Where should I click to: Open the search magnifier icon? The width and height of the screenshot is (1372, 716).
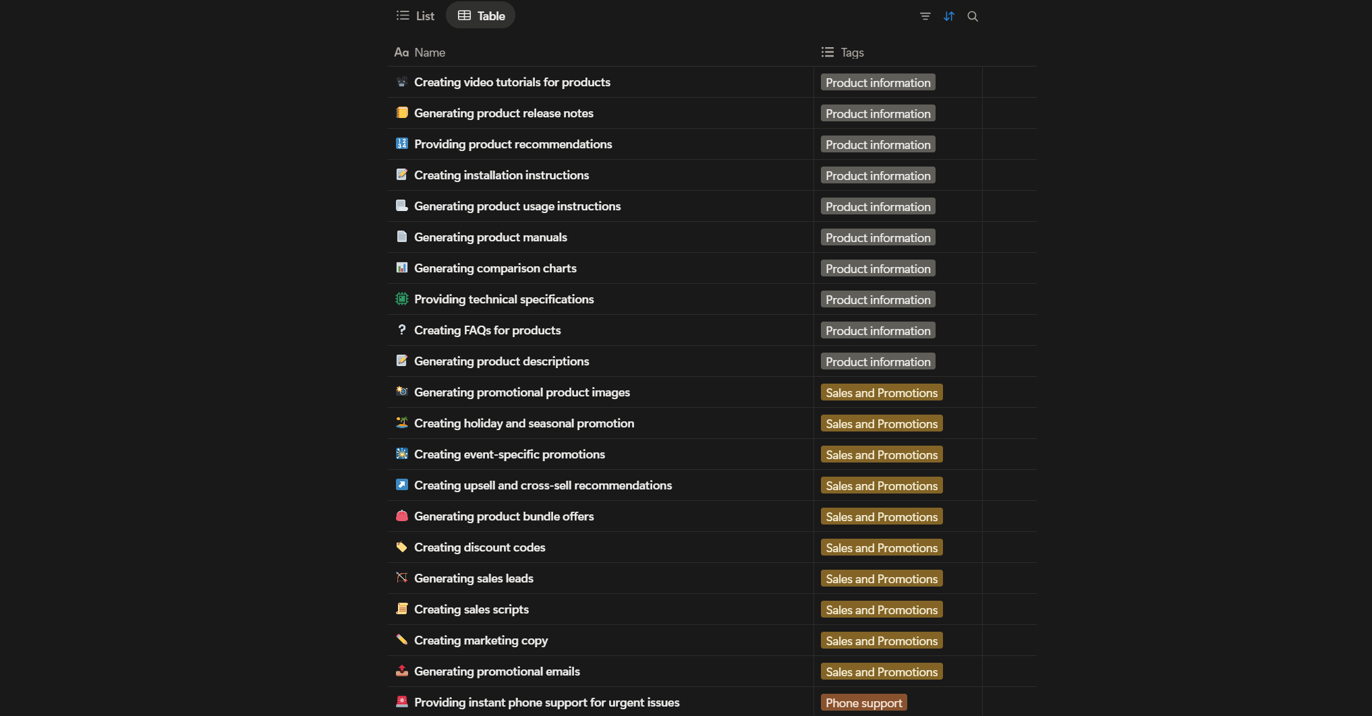coord(973,16)
